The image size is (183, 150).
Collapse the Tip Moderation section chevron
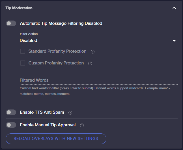point(174,8)
